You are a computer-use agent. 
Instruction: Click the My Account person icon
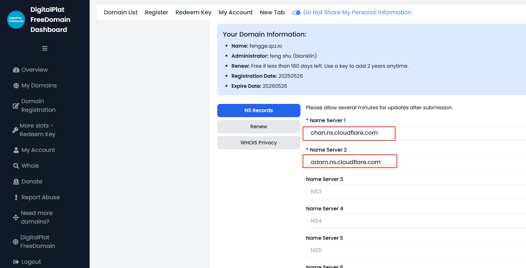[x=16, y=150]
